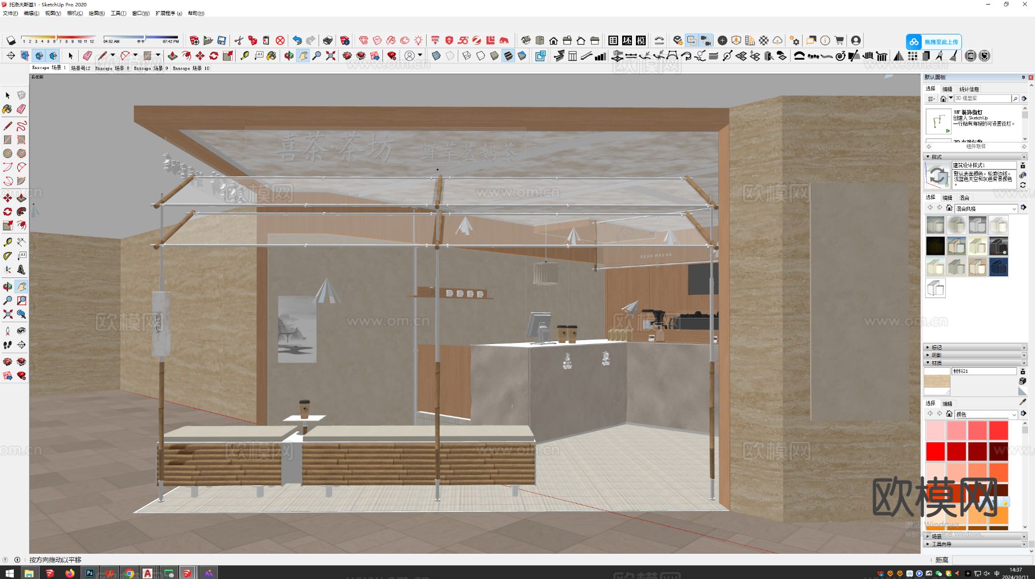Switch to Enscape 场景 10 tab
Screen dimensions: 1035x579
191,68
